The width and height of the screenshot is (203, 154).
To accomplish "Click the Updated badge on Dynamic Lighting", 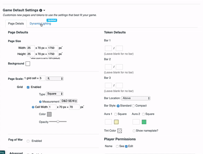I will [x=52, y=20].
